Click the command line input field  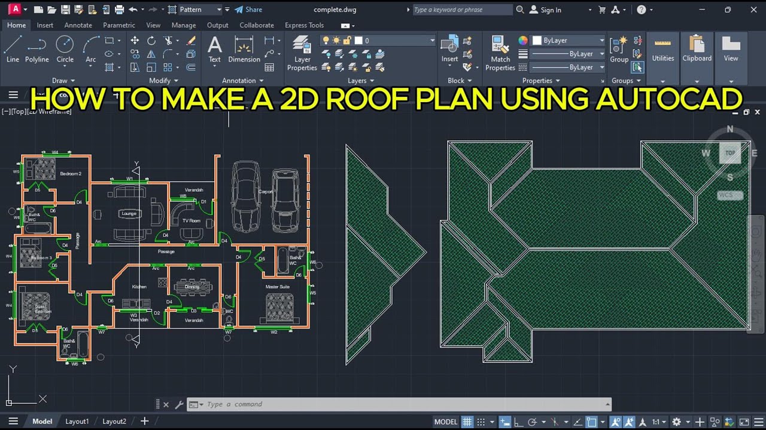tap(399, 404)
